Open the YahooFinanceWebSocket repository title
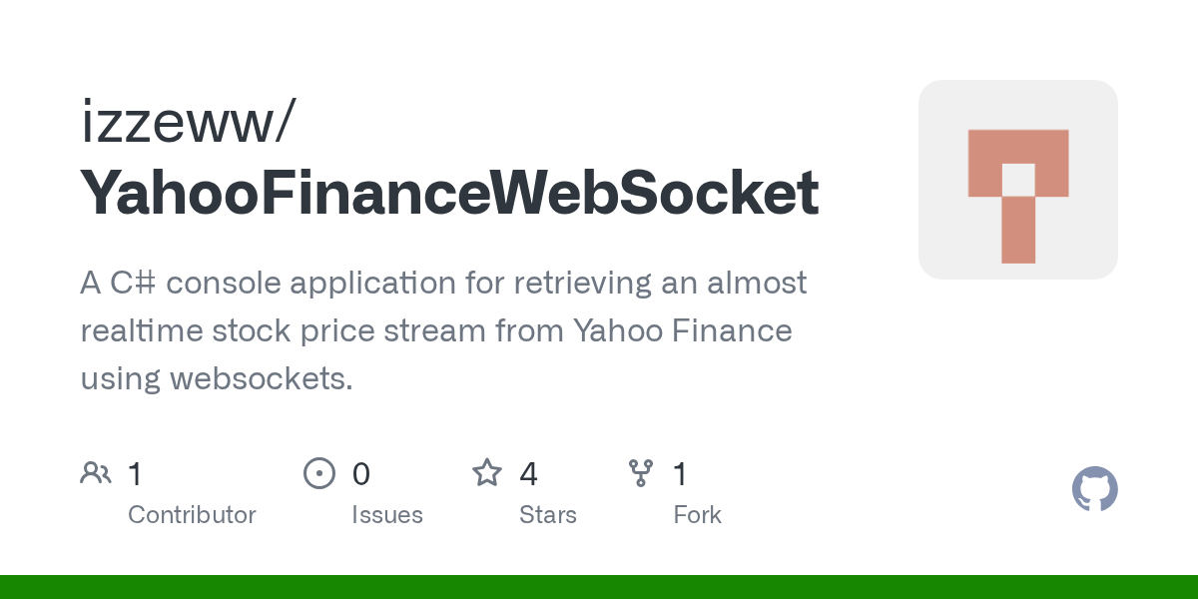 (449, 193)
